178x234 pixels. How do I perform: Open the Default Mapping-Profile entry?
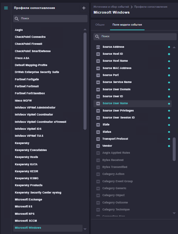pyautogui.click(x=31, y=65)
